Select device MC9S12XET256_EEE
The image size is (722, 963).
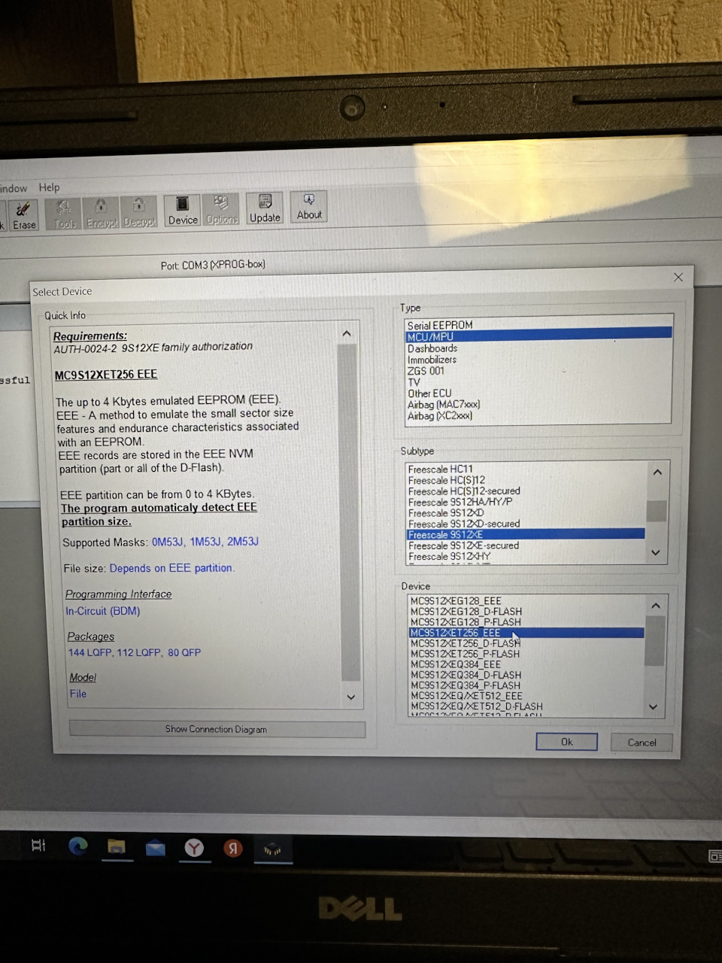coord(526,633)
